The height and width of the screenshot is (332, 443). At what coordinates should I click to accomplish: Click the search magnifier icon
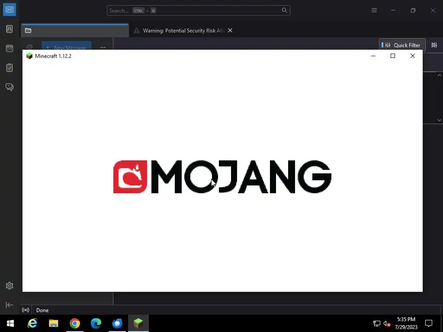[285, 10]
